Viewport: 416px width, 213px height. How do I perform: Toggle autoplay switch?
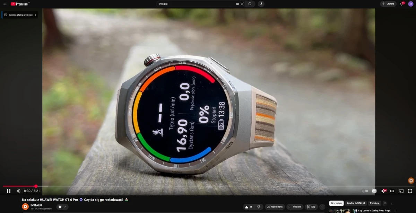(365, 191)
